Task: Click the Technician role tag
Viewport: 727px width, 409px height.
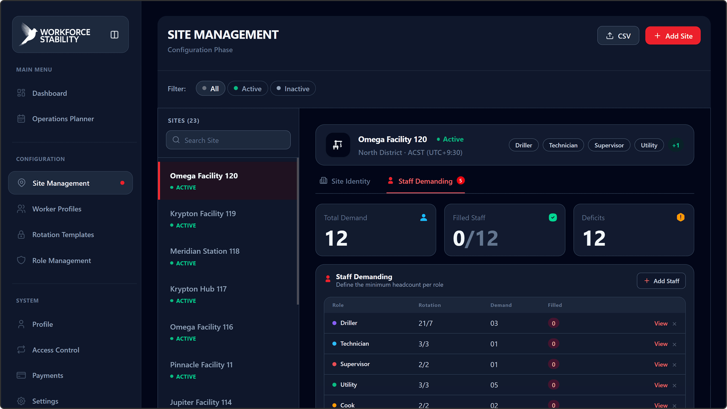Action: tap(563, 145)
